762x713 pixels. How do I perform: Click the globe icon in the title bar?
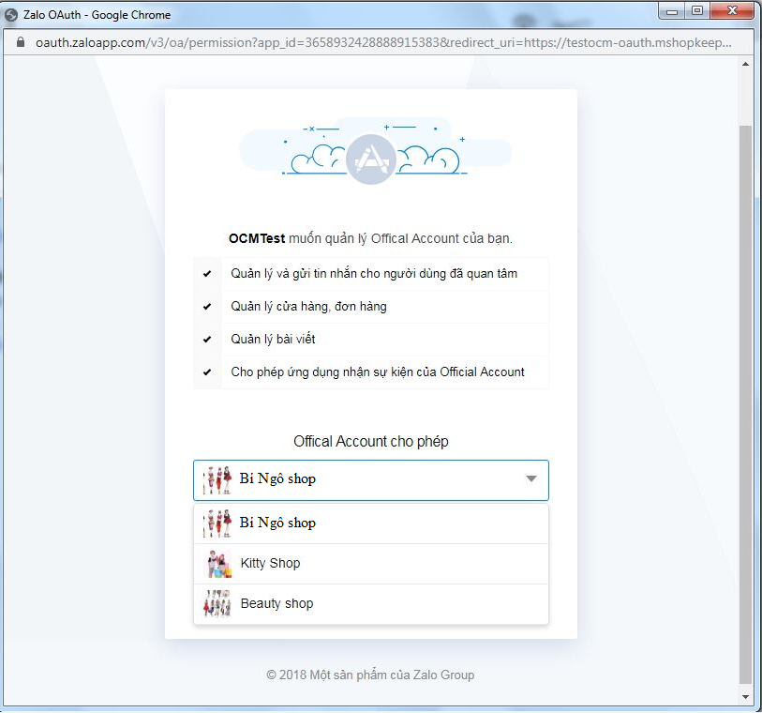pos(11,15)
